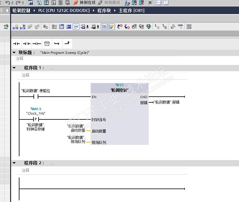The width and height of the screenshot is (239, 202).
Task: Click the Redo arrow icon
Action: pyautogui.click(x=18, y=3)
